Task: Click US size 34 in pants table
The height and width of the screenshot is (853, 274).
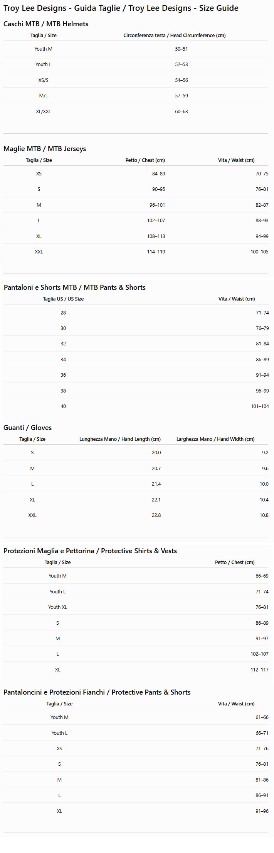Action: [63, 360]
